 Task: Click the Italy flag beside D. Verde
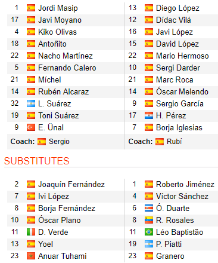click(x=31, y=232)
